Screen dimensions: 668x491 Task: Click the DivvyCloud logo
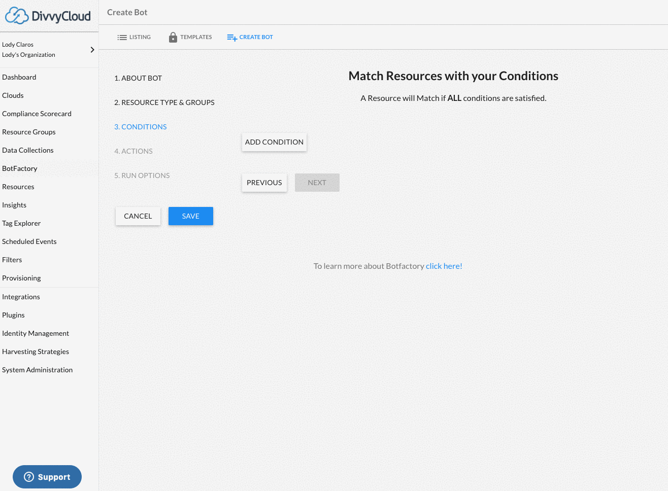pyautogui.click(x=48, y=16)
